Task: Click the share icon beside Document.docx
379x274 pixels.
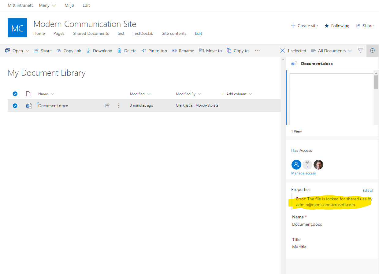Action: [x=107, y=106]
